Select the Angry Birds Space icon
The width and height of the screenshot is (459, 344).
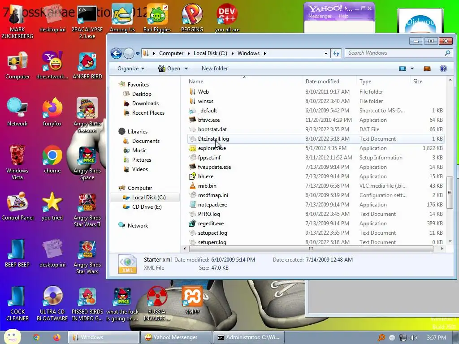click(87, 163)
